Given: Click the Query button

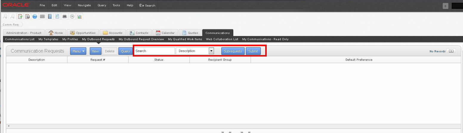Looking at the screenshot, I should coord(125,51).
